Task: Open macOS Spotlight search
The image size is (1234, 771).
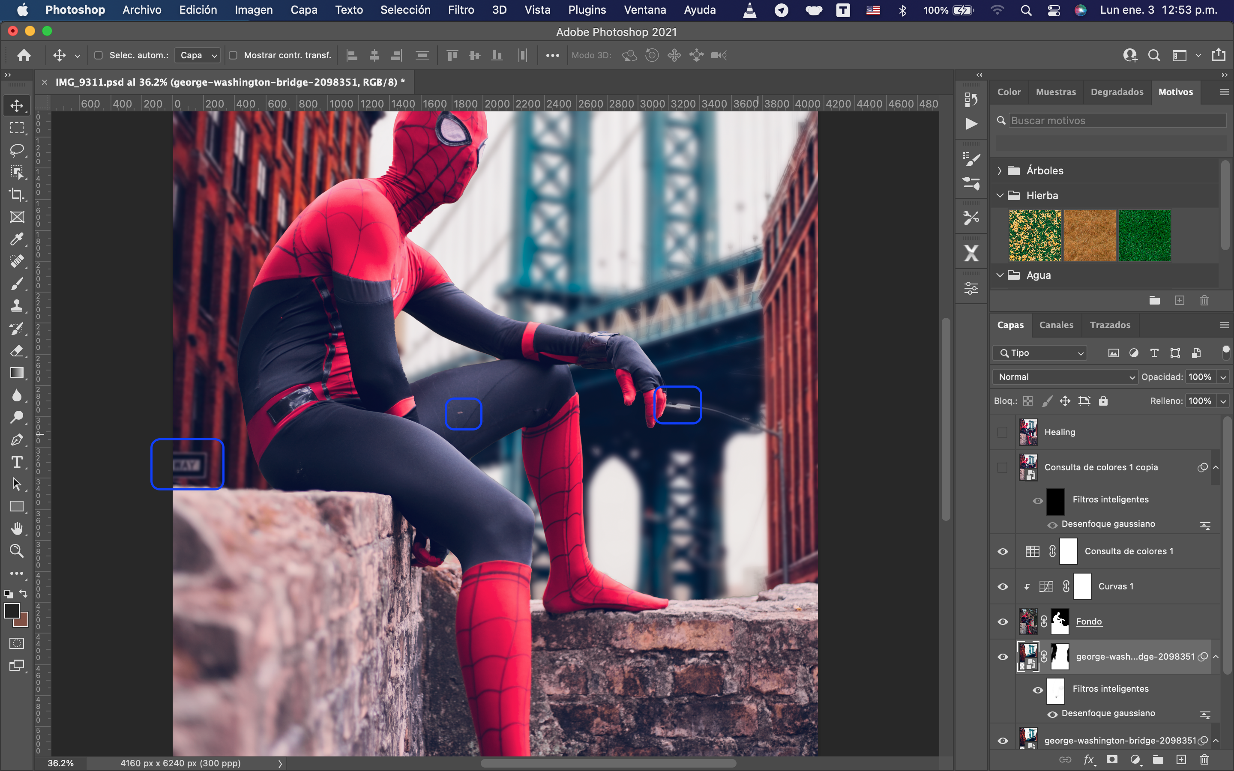Action: tap(1026, 10)
